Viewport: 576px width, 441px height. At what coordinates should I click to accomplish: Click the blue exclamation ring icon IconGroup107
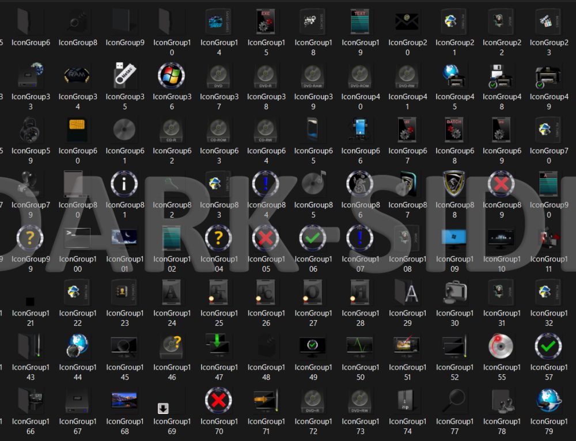click(x=360, y=238)
